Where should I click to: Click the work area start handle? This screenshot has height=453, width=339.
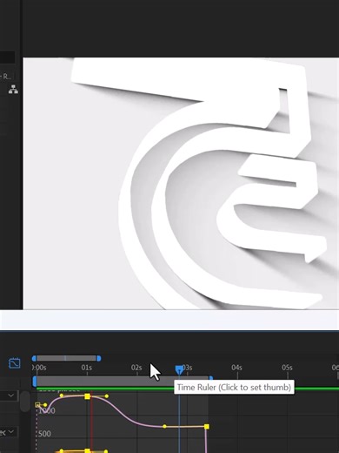tap(35, 382)
